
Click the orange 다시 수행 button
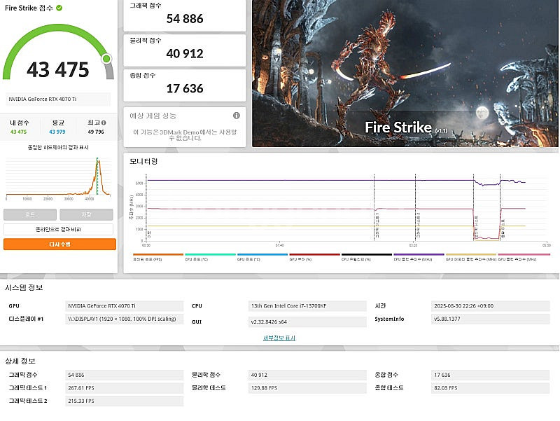[59, 244]
